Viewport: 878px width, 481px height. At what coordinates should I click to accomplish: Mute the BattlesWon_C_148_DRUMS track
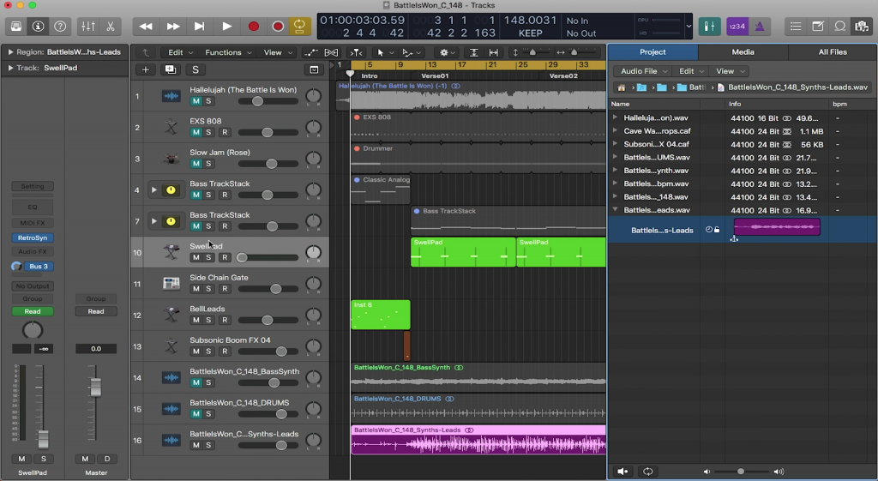[195, 414]
